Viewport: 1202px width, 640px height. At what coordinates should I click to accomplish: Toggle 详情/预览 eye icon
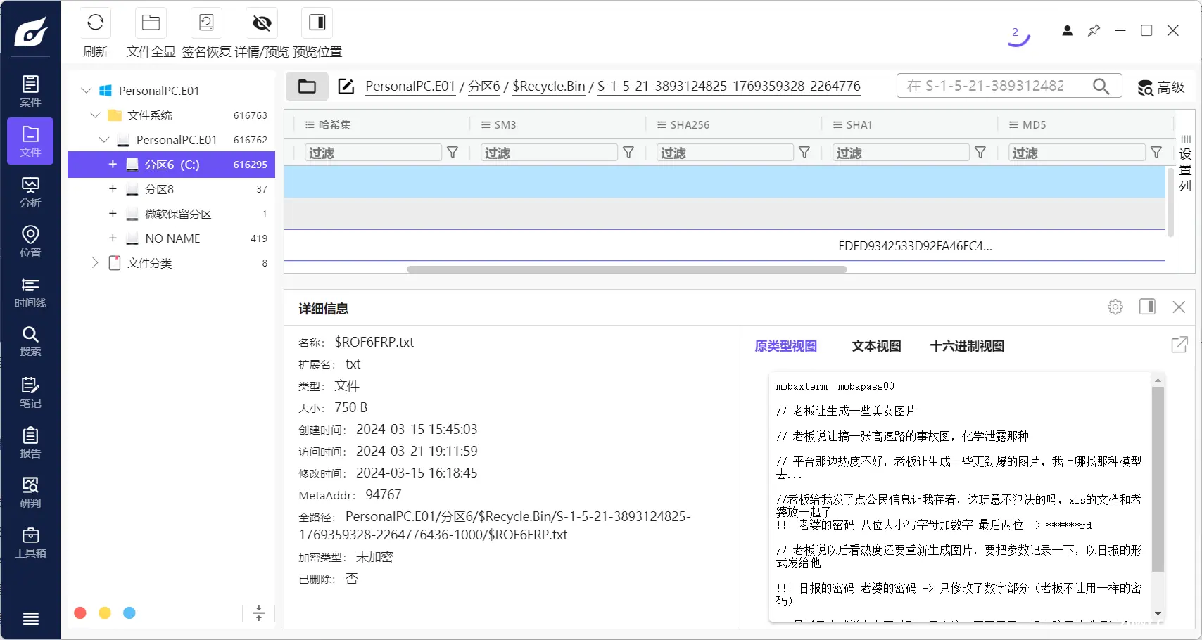262,23
